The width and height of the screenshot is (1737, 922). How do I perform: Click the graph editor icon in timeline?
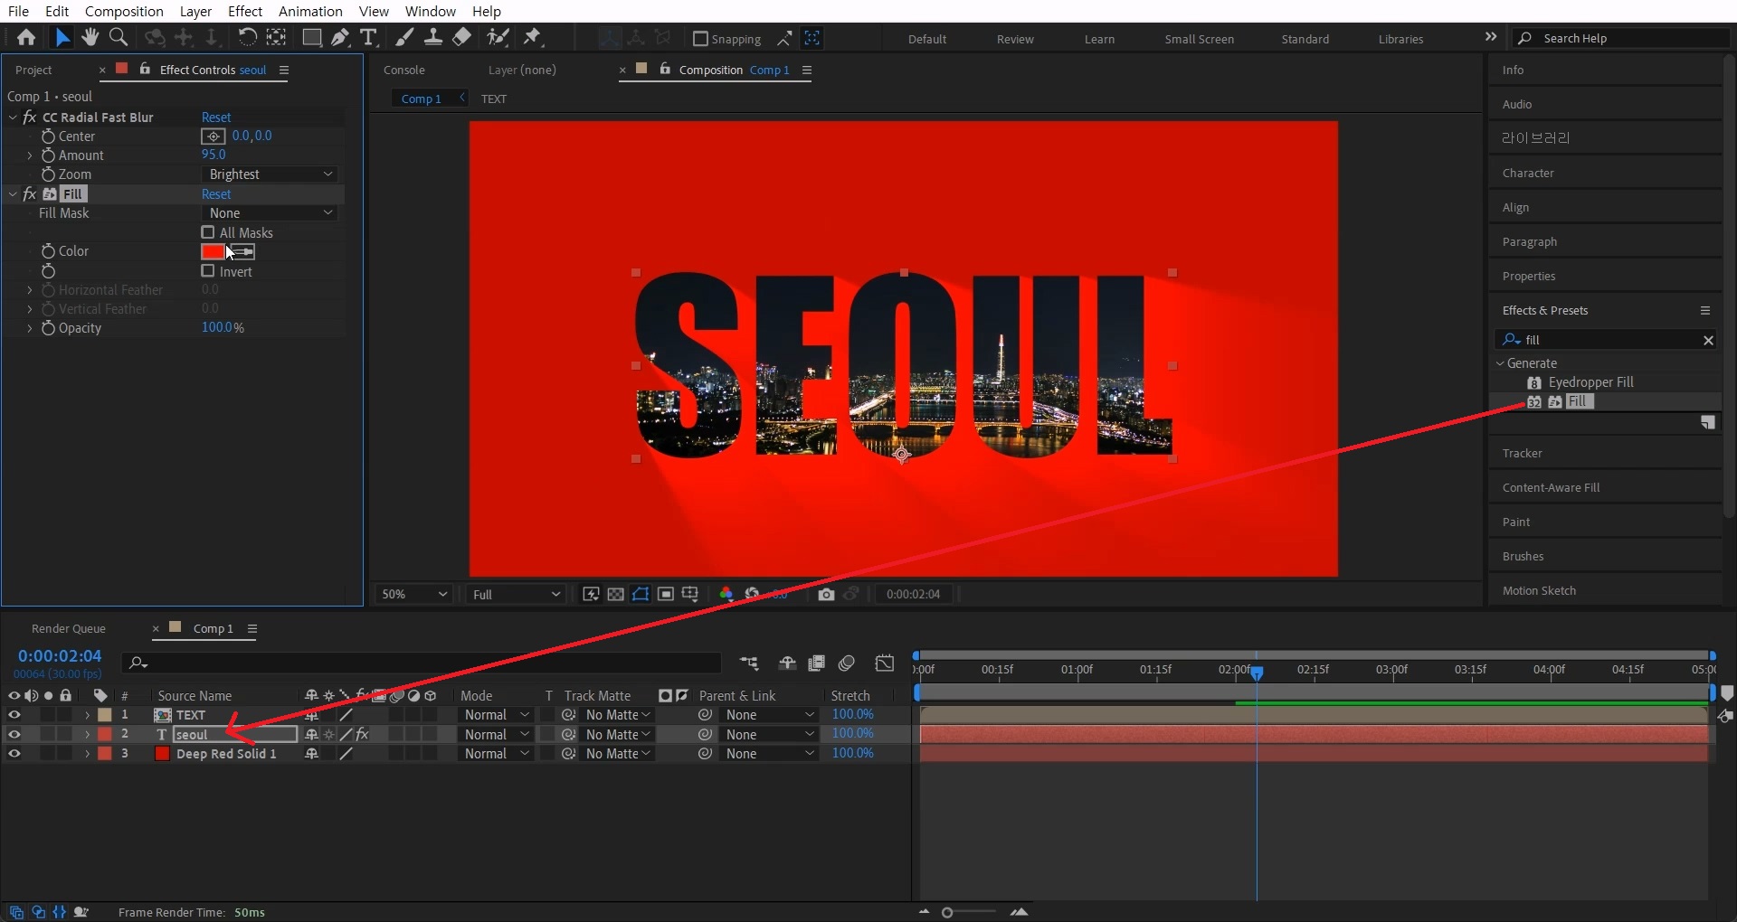(x=885, y=663)
